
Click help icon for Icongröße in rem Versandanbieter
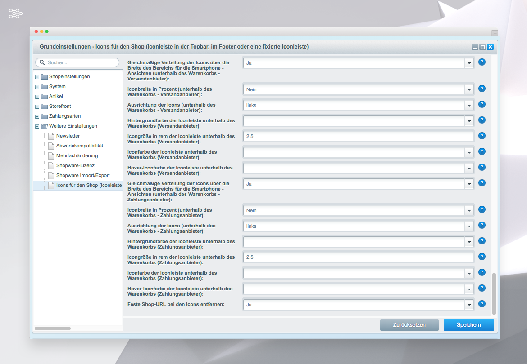482,136
